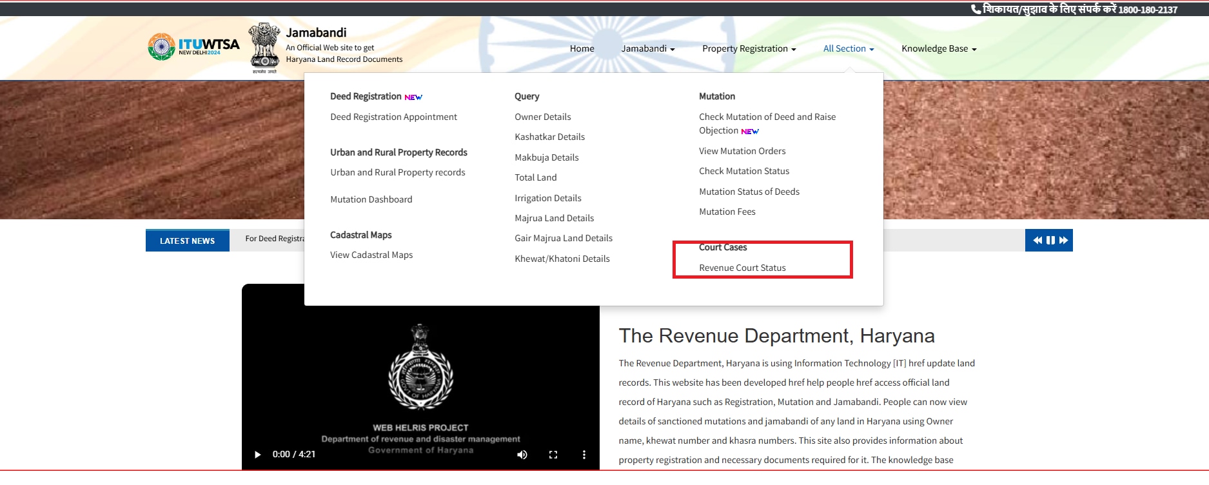Click the phone icon in the top bar
The image size is (1209, 485).
[x=976, y=9]
